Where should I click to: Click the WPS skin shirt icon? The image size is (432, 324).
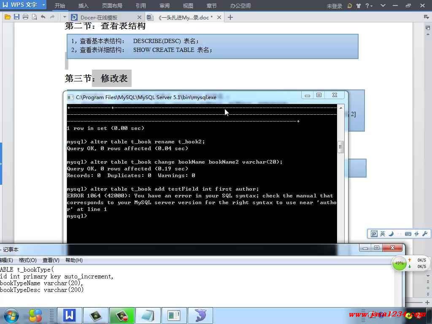358,5
